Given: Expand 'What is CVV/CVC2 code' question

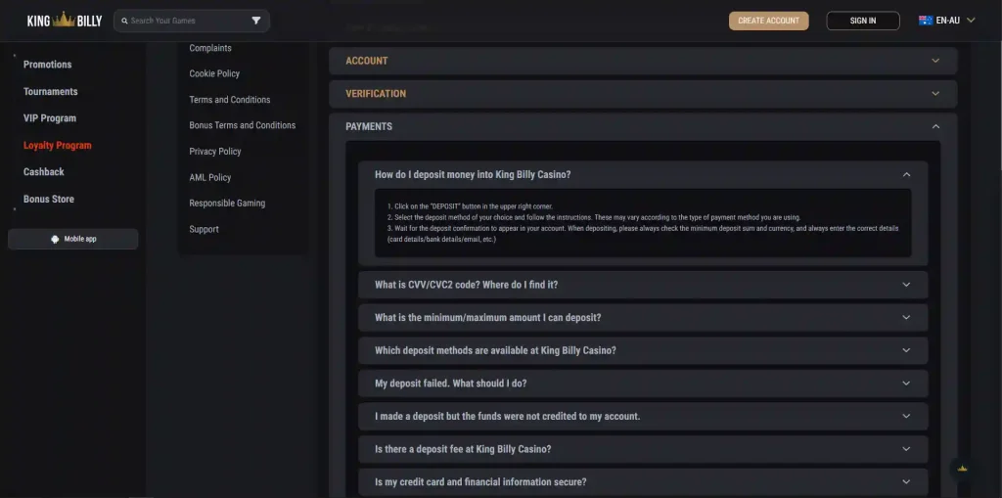Looking at the screenshot, I should 643,285.
